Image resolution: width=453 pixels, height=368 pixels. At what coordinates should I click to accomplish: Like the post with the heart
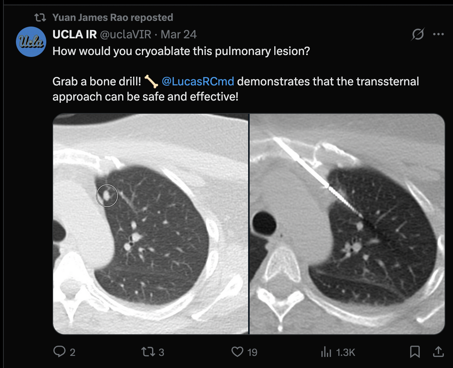click(x=237, y=352)
